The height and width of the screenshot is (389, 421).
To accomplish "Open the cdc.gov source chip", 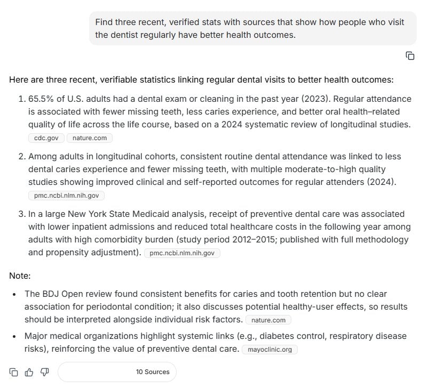I will pyautogui.click(x=46, y=138).
